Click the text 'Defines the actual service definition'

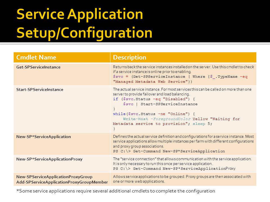(183, 137)
